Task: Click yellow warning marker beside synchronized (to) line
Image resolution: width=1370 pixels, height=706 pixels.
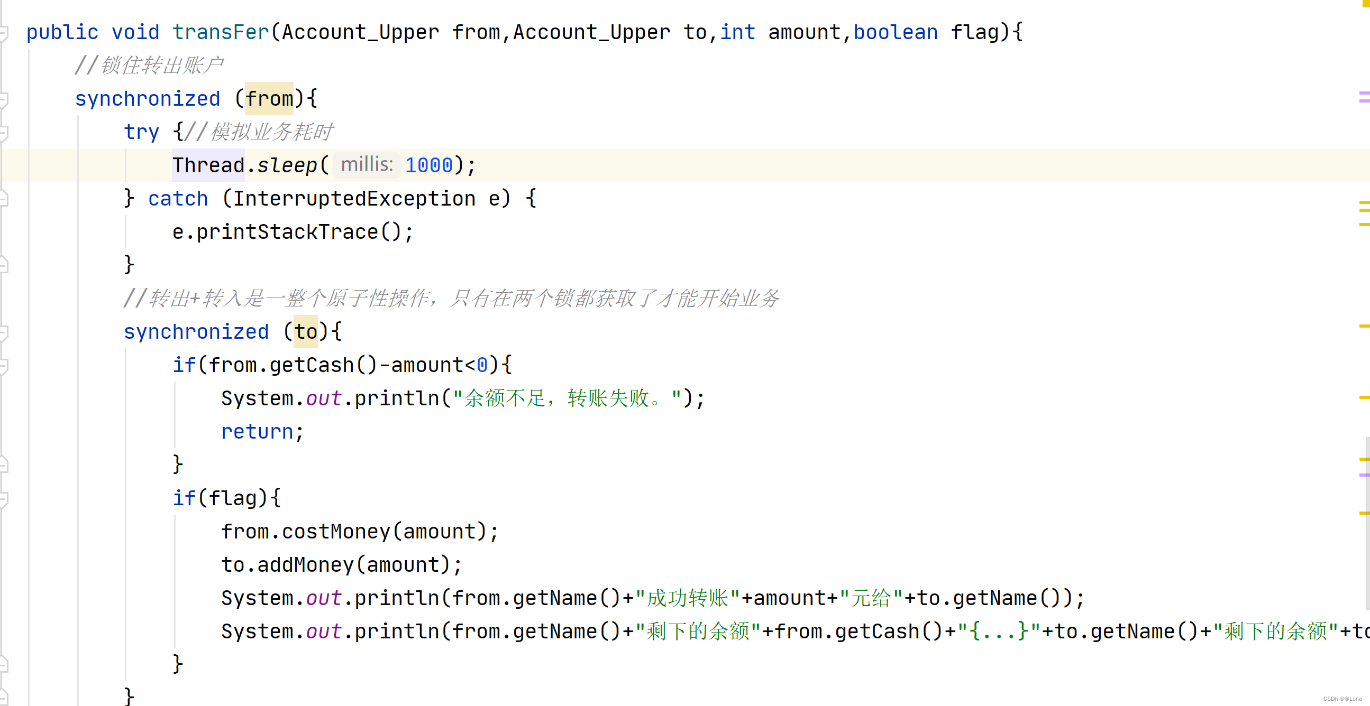Action: 1364,326
